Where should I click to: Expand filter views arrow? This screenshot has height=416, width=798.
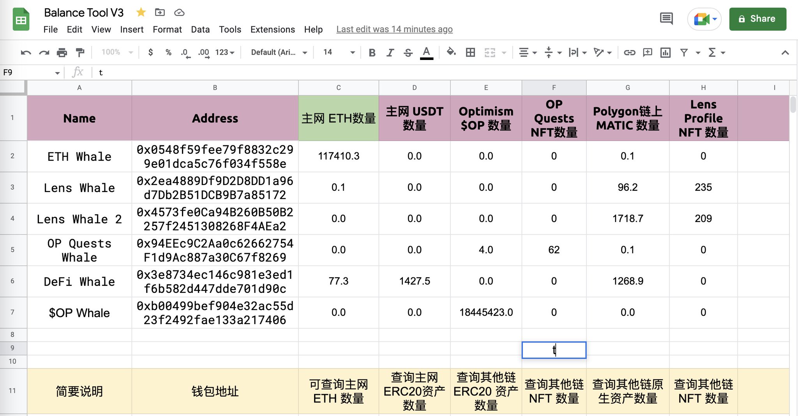[x=698, y=53]
